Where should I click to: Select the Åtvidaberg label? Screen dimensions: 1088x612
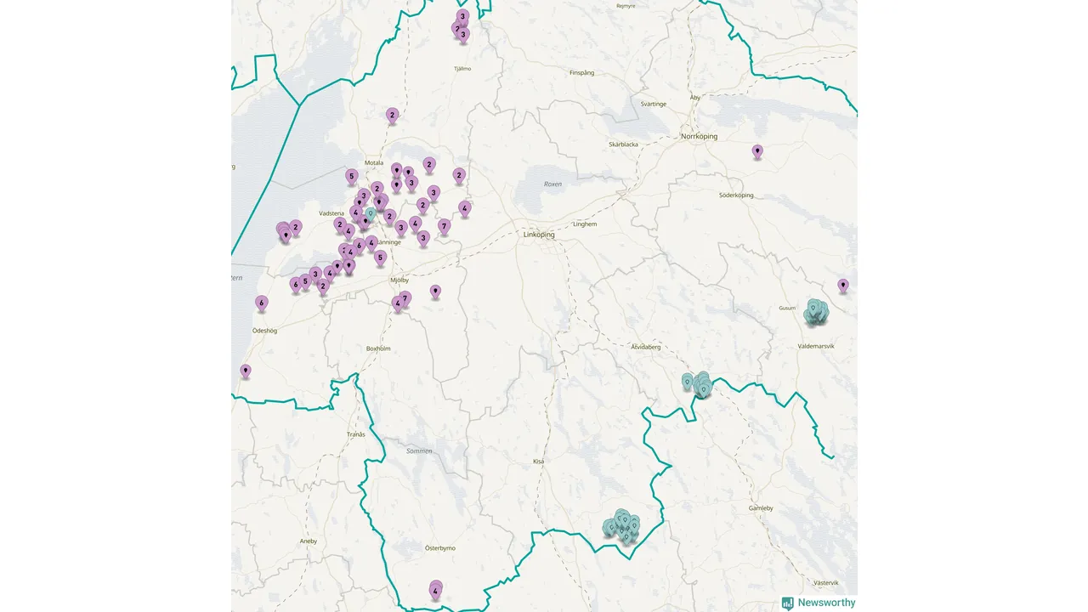(645, 347)
